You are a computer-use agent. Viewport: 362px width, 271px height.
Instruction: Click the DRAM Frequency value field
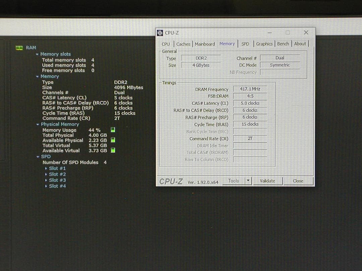pyautogui.click(x=250, y=89)
